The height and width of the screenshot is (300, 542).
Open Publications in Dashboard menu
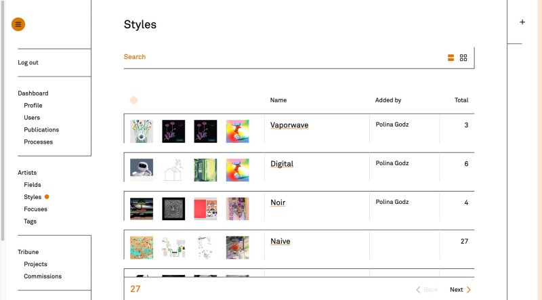[41, 130]
